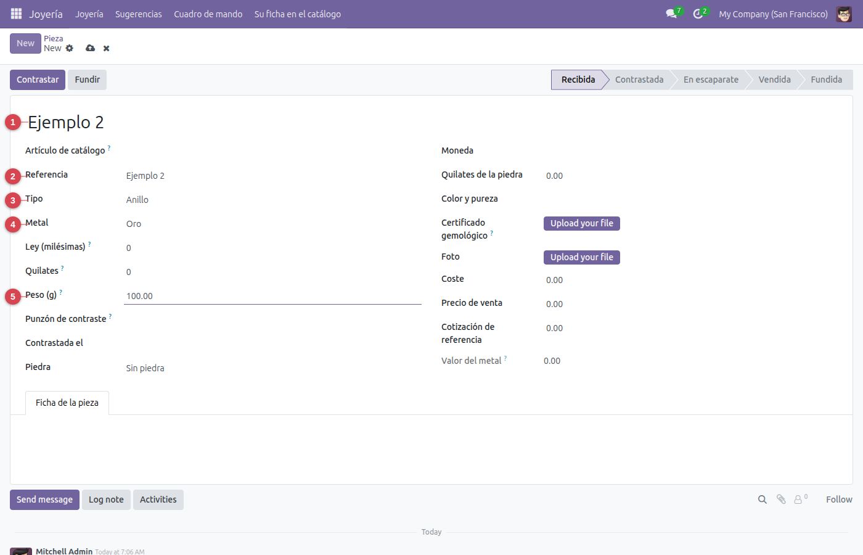Open the Piedra dropdown showing Sin piedra

[272, 368]
